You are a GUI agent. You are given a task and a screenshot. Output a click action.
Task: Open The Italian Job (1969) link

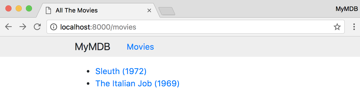pos(137,84)
